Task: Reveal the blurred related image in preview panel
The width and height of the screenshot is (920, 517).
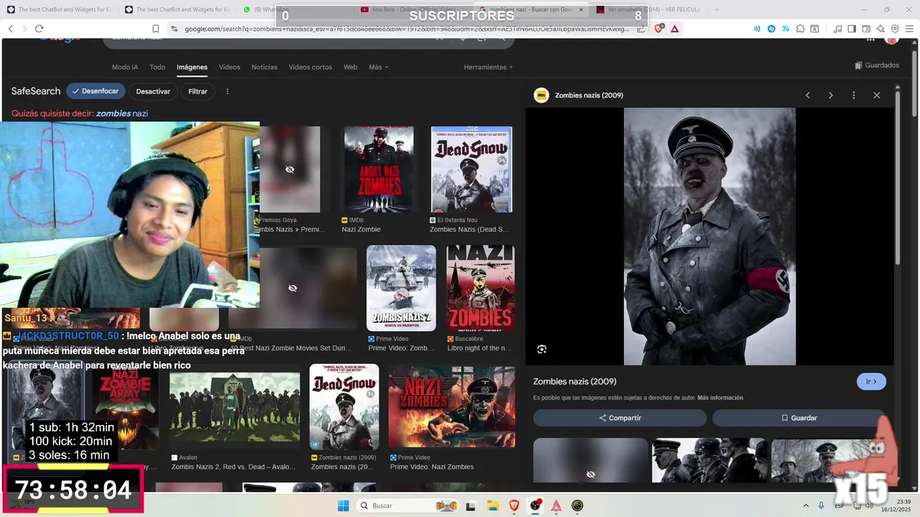Action: (x=590, y=461)
